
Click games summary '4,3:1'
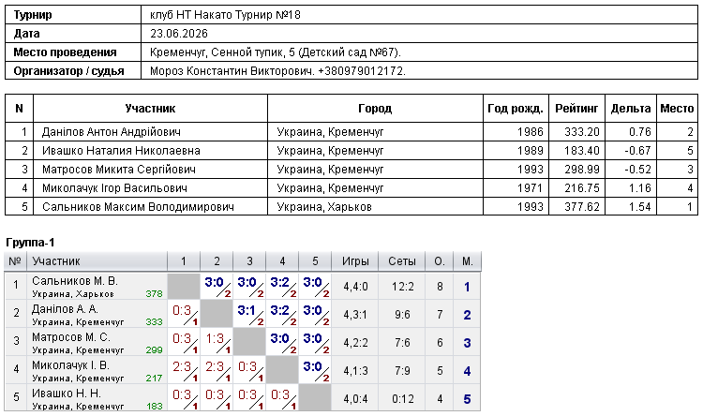[x=355, y=315]
